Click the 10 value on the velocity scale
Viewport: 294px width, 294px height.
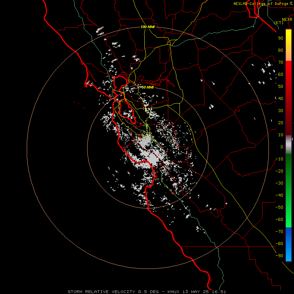(x=281, y=135)
